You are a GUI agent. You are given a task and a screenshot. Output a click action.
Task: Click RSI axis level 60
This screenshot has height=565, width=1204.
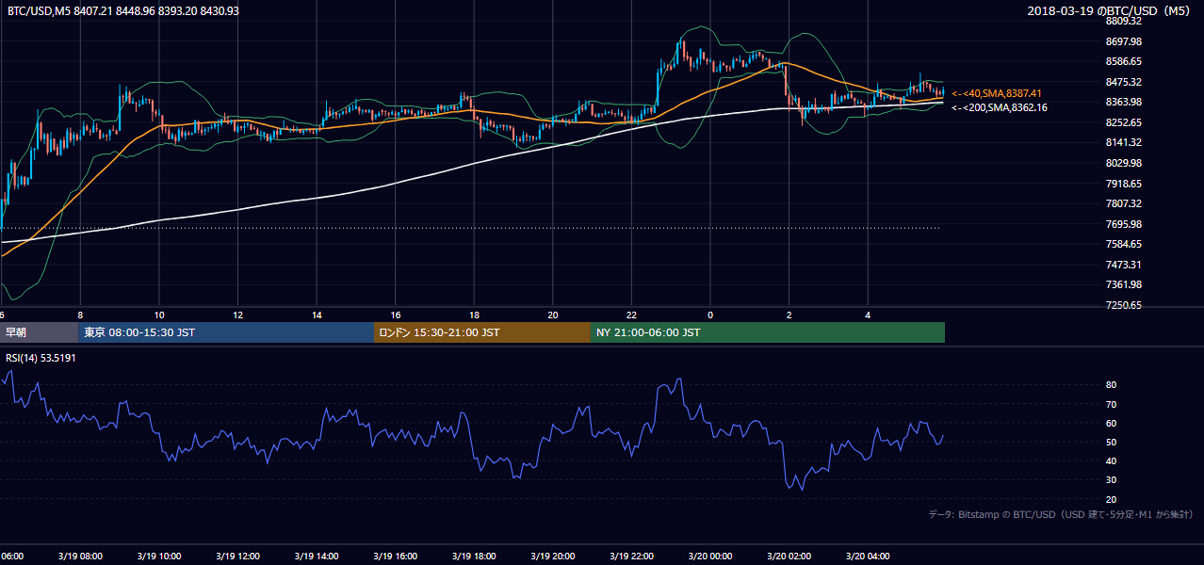(x=1112, y=423)
